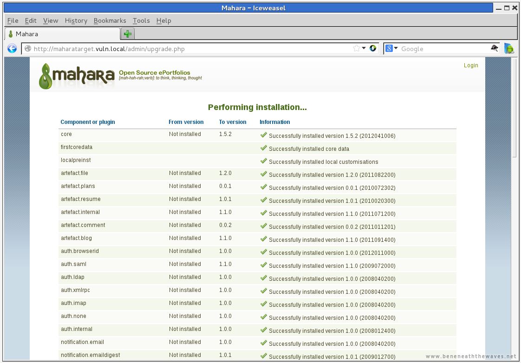Go back with the browser Back arrow
Screen dimensions: 521x363
pos(12,48)
